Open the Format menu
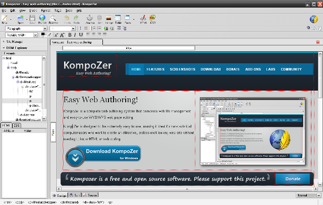The image size is (323, 205). [45, 10]
